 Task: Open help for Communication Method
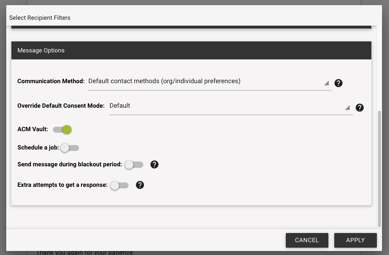(x=338, y=83)
